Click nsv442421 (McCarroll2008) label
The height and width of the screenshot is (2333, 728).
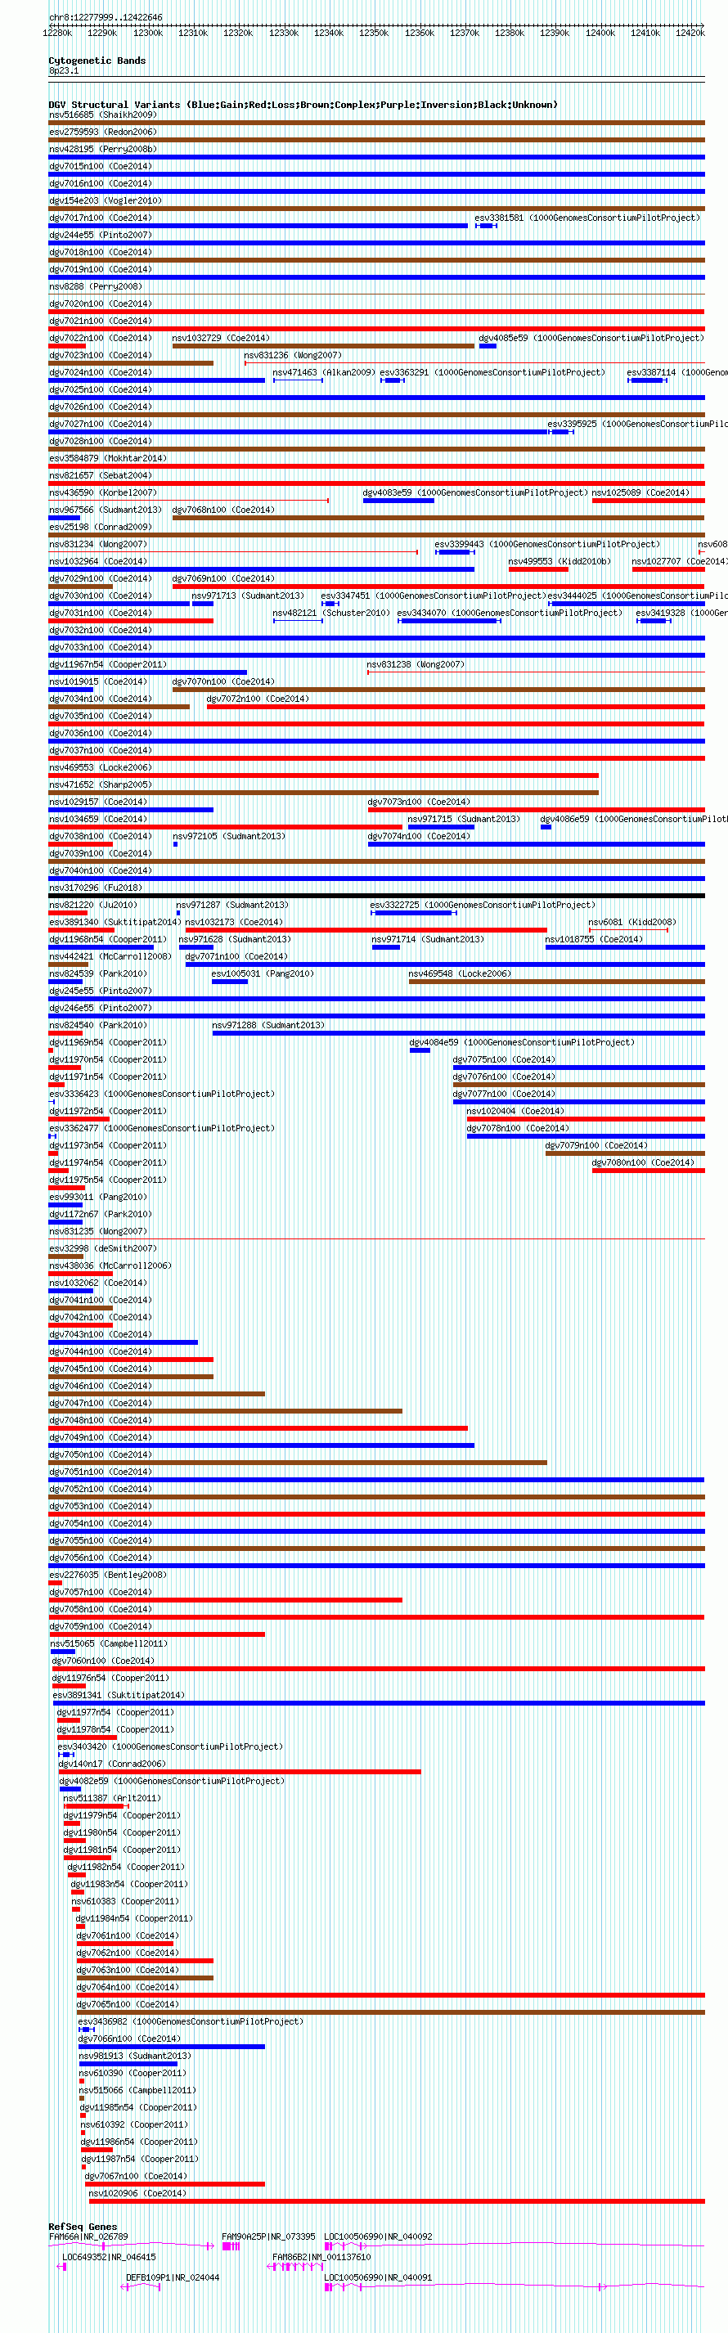(x=110, y=956)
